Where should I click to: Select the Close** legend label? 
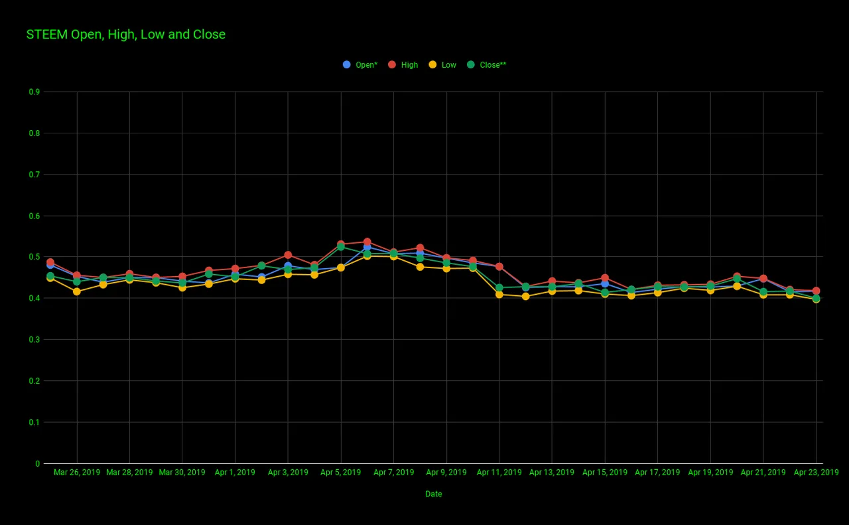click(x=493, y=65)
